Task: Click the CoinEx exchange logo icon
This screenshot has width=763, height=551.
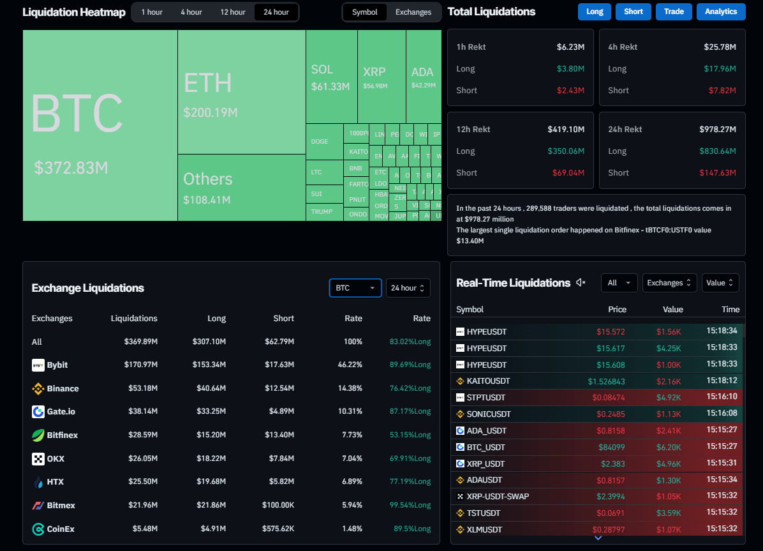Action: pyautogui.click(x=38, y=529)
